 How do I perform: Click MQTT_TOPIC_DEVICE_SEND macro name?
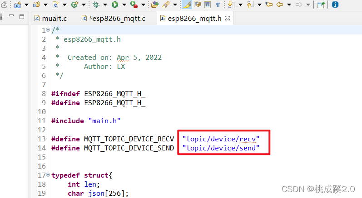(129, 148)
